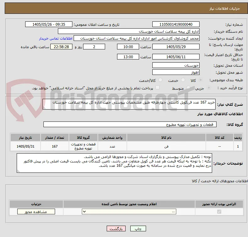Click the description textarea resize handle
Image resolution: width=248 pixels, height=237 pixels.
[44, 108]
